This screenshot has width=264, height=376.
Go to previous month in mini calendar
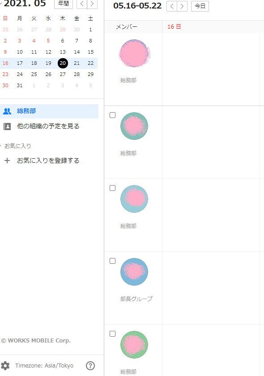point(82,4)
